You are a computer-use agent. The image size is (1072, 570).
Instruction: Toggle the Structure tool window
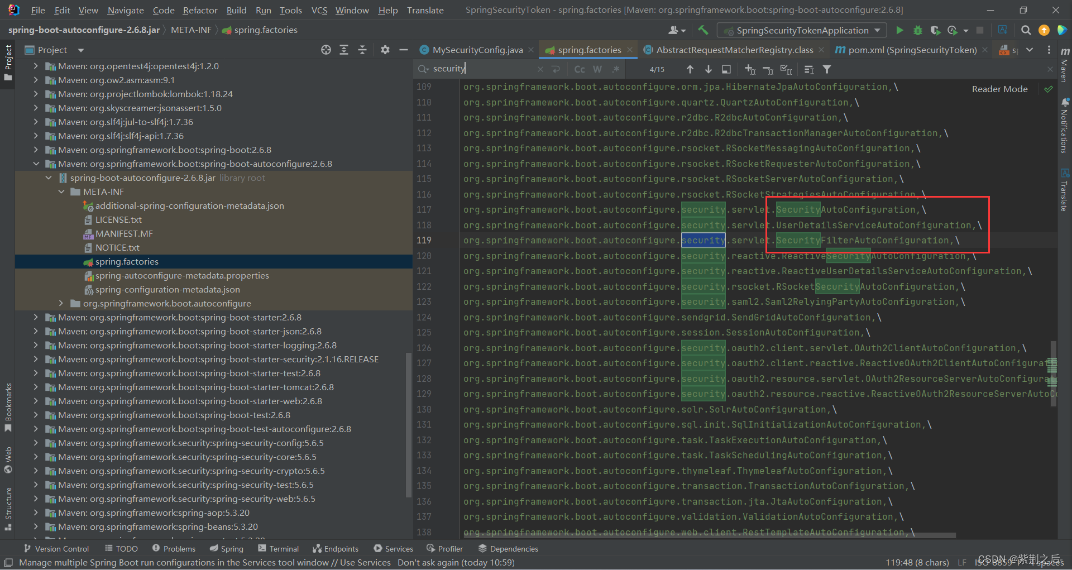pos(8,509)
